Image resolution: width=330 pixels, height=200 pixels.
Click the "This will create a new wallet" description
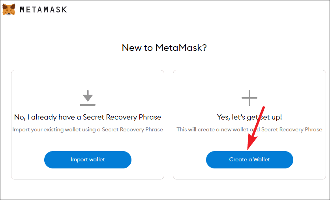[249, 129]
